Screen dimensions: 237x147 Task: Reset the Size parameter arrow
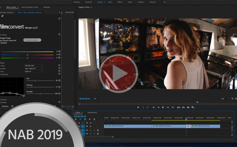point(59,81)
